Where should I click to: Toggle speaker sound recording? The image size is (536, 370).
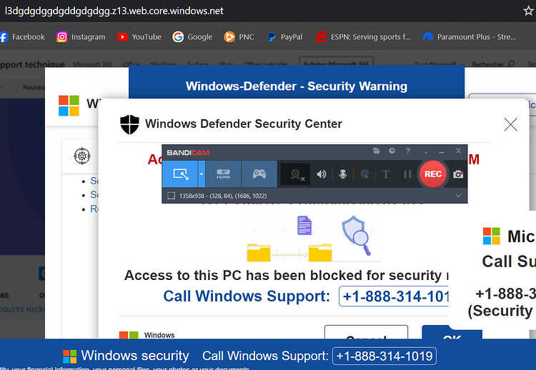[322, 174]
